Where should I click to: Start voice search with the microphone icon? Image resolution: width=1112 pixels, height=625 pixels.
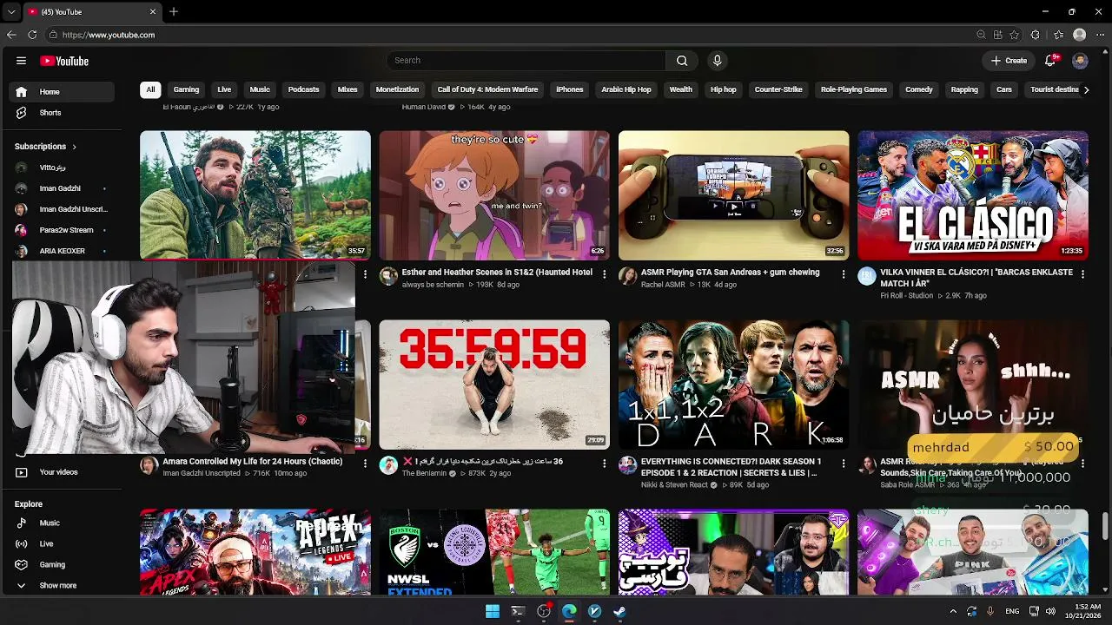pos(717,61)
